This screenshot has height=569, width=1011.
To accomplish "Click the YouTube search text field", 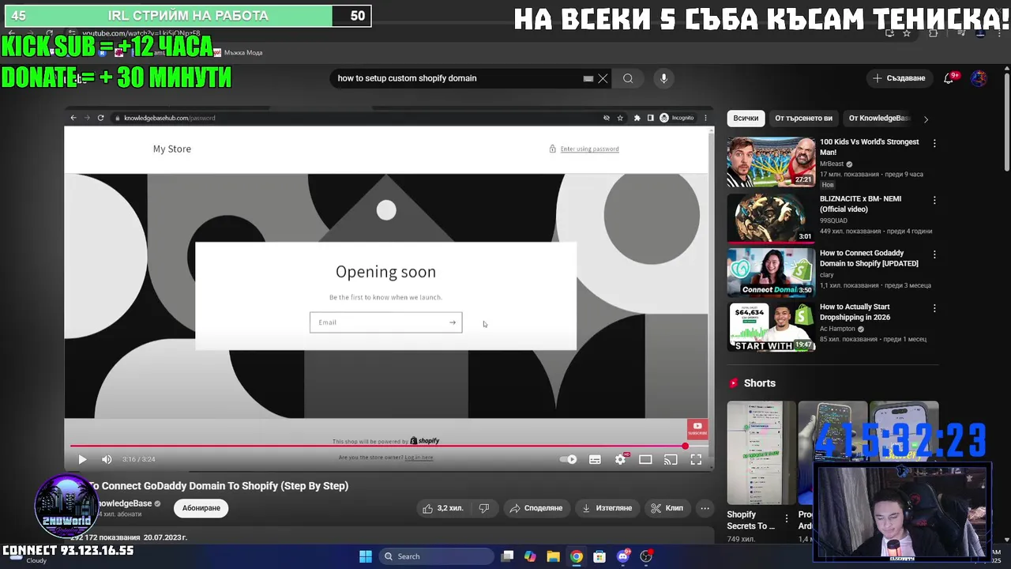I will (x=458, y=78).
